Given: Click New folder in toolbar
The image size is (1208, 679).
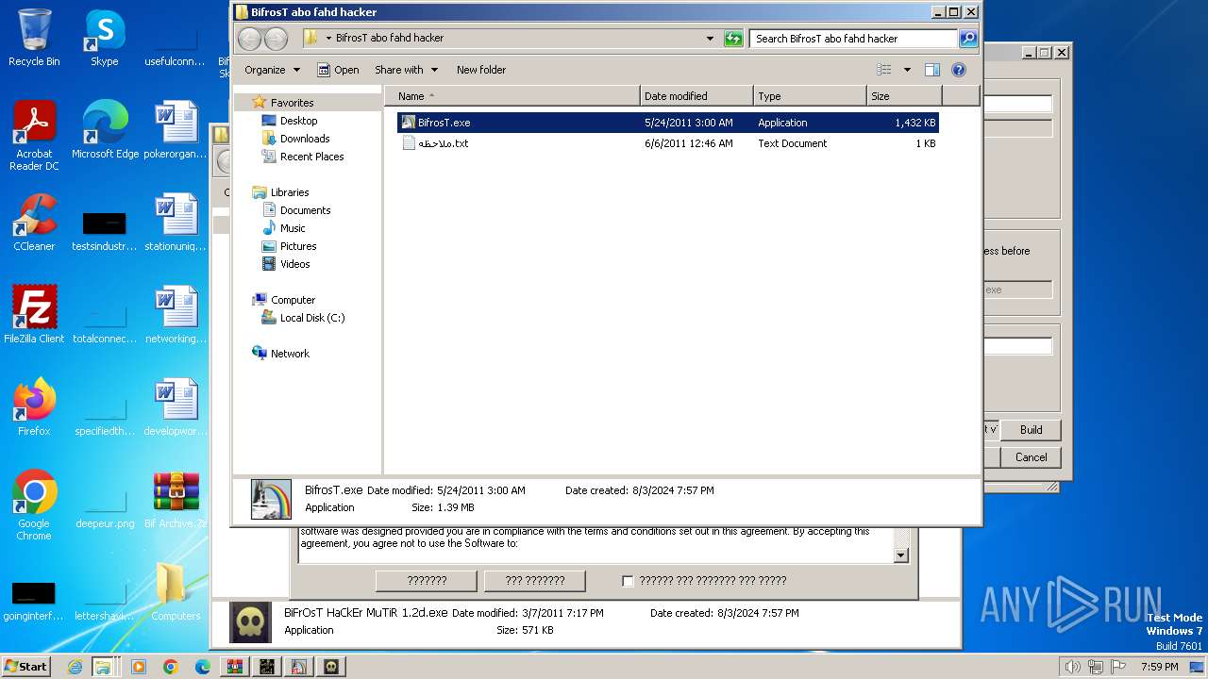Looking at the screenshot, I should coord(481,70).
